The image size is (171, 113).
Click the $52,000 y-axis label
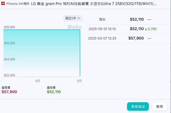click(x=9, y=75)
